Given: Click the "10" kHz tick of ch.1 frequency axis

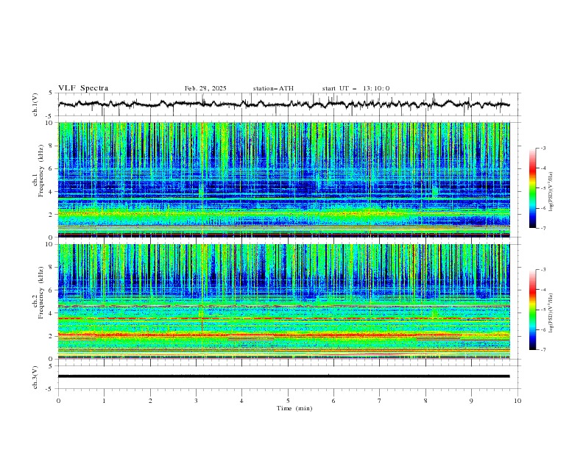Looking at the screenshot, I should pos(50,123).
